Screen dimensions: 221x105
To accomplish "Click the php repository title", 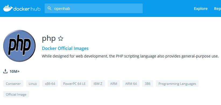I will [x=49, y=38].
